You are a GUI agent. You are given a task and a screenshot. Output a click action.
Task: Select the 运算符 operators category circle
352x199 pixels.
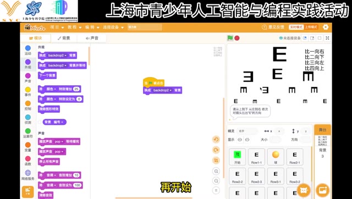pyautogui.click(x=28, y=131)
